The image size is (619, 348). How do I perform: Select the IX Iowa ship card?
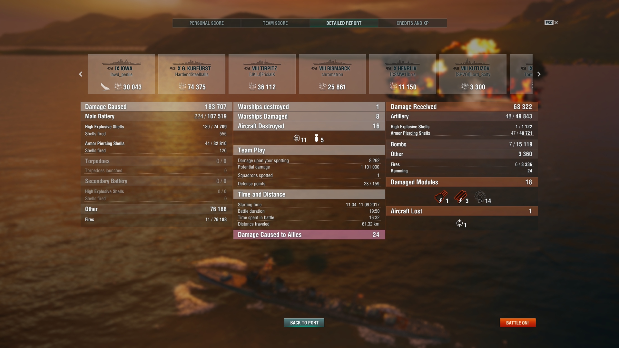(122, 74)
